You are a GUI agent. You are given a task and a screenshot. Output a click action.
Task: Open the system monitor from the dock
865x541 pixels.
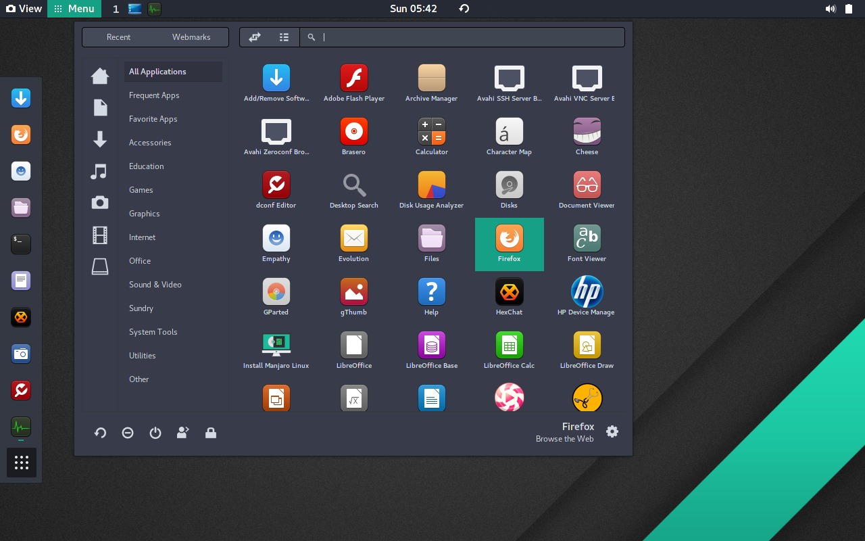[21, 427]
